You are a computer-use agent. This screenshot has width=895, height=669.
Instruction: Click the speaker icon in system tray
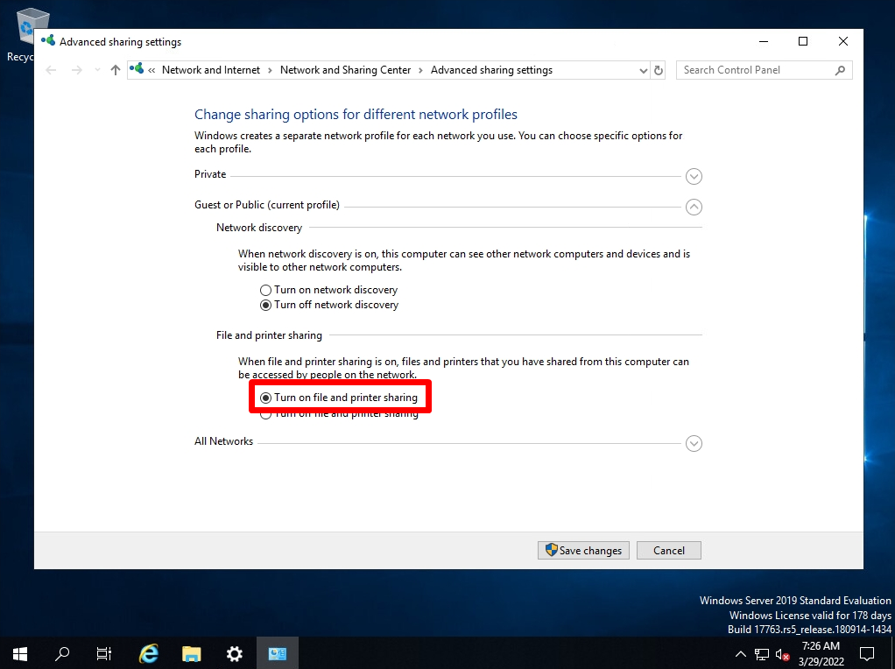tap(780, 653)
